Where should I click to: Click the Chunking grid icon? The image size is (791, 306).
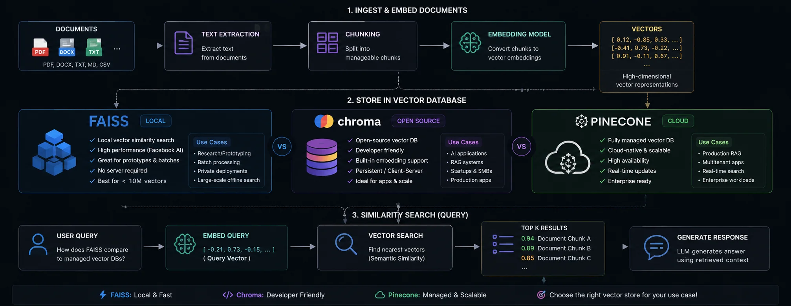tap(327, 43)
